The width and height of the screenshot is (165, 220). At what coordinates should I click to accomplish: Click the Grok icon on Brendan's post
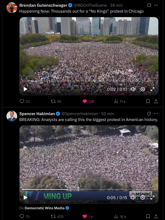tap(149, 5)
